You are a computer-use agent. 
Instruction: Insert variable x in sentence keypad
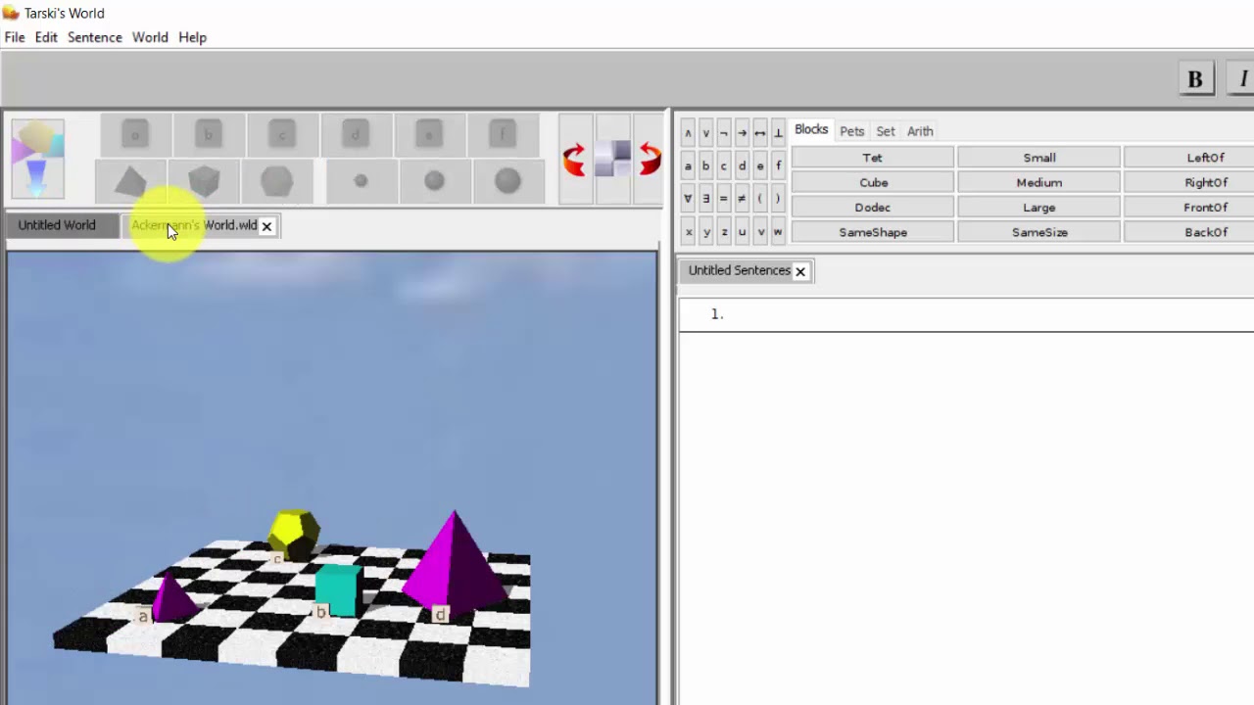688,232
